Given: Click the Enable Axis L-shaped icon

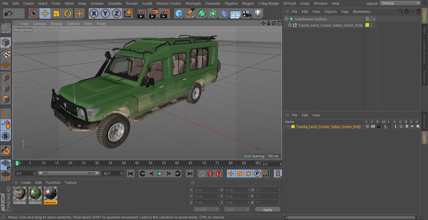Looking at the screenshot, I should click(x=6, y=114).
